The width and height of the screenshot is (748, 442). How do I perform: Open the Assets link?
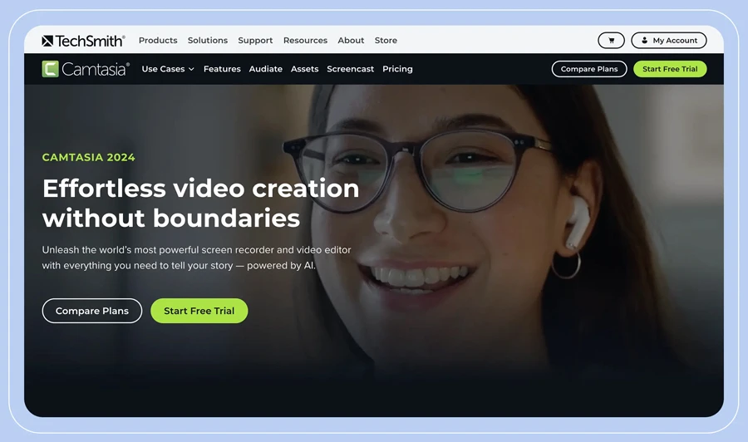304,69
